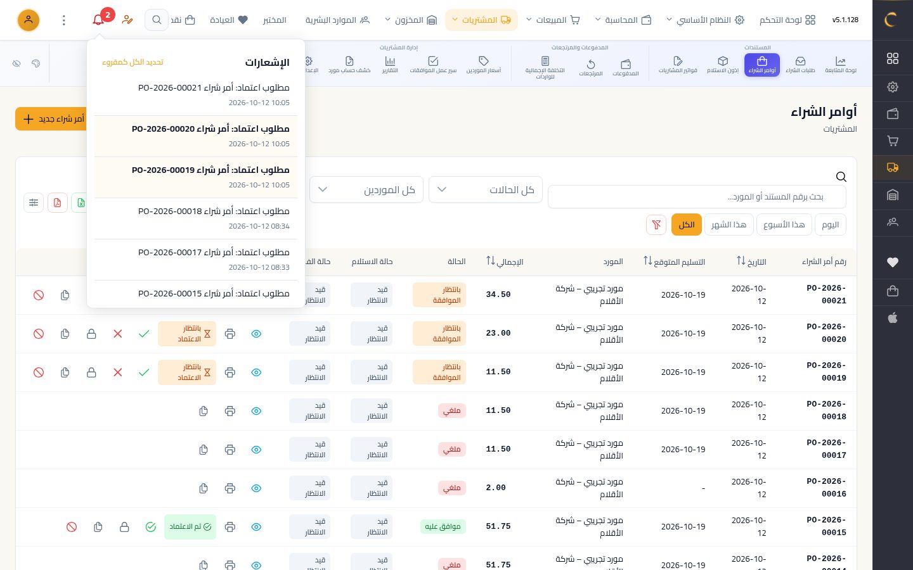
Task: Reject order PO-2026-00019 with red X
Action: 117,372
